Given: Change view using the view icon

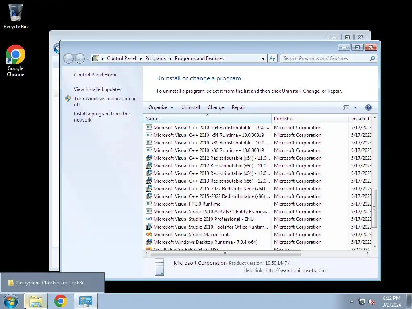Looking at the screenshot, I should tap(346, 107).
